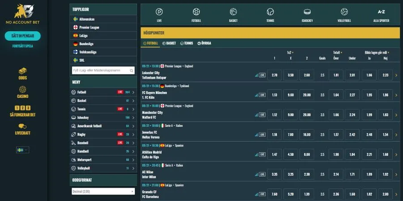The image size is (403, 201).
Task: Open statistics icon for Manchester City match
Action: coord(256,115)
